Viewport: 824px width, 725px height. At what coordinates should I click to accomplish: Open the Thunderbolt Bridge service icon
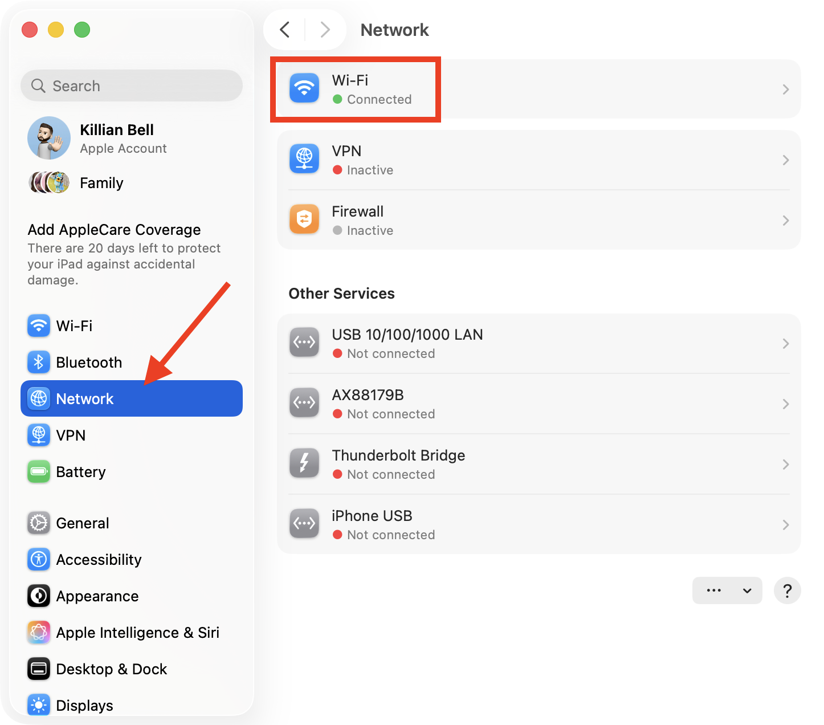point(304,463)
